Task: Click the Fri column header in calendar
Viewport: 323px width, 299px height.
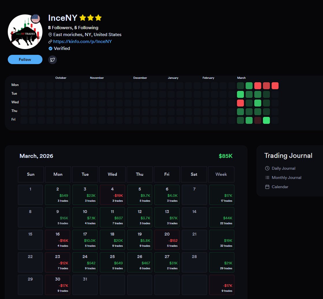Action: 167,174
